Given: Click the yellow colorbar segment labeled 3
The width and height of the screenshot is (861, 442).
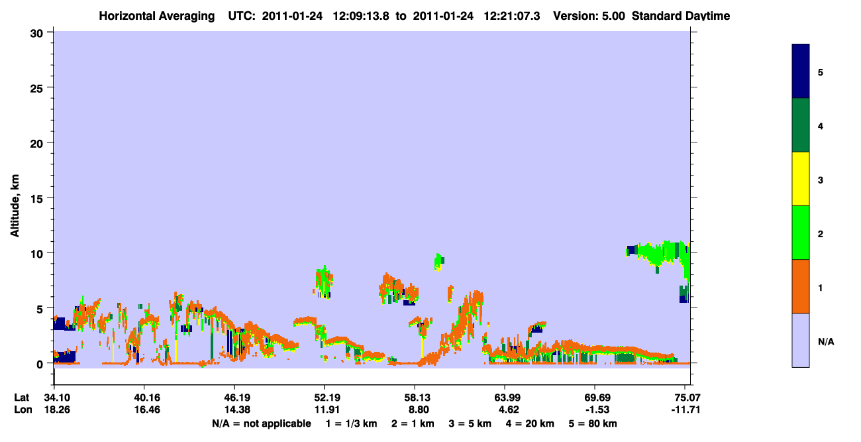Looking at the screenshot, I should tap(801, 179).
